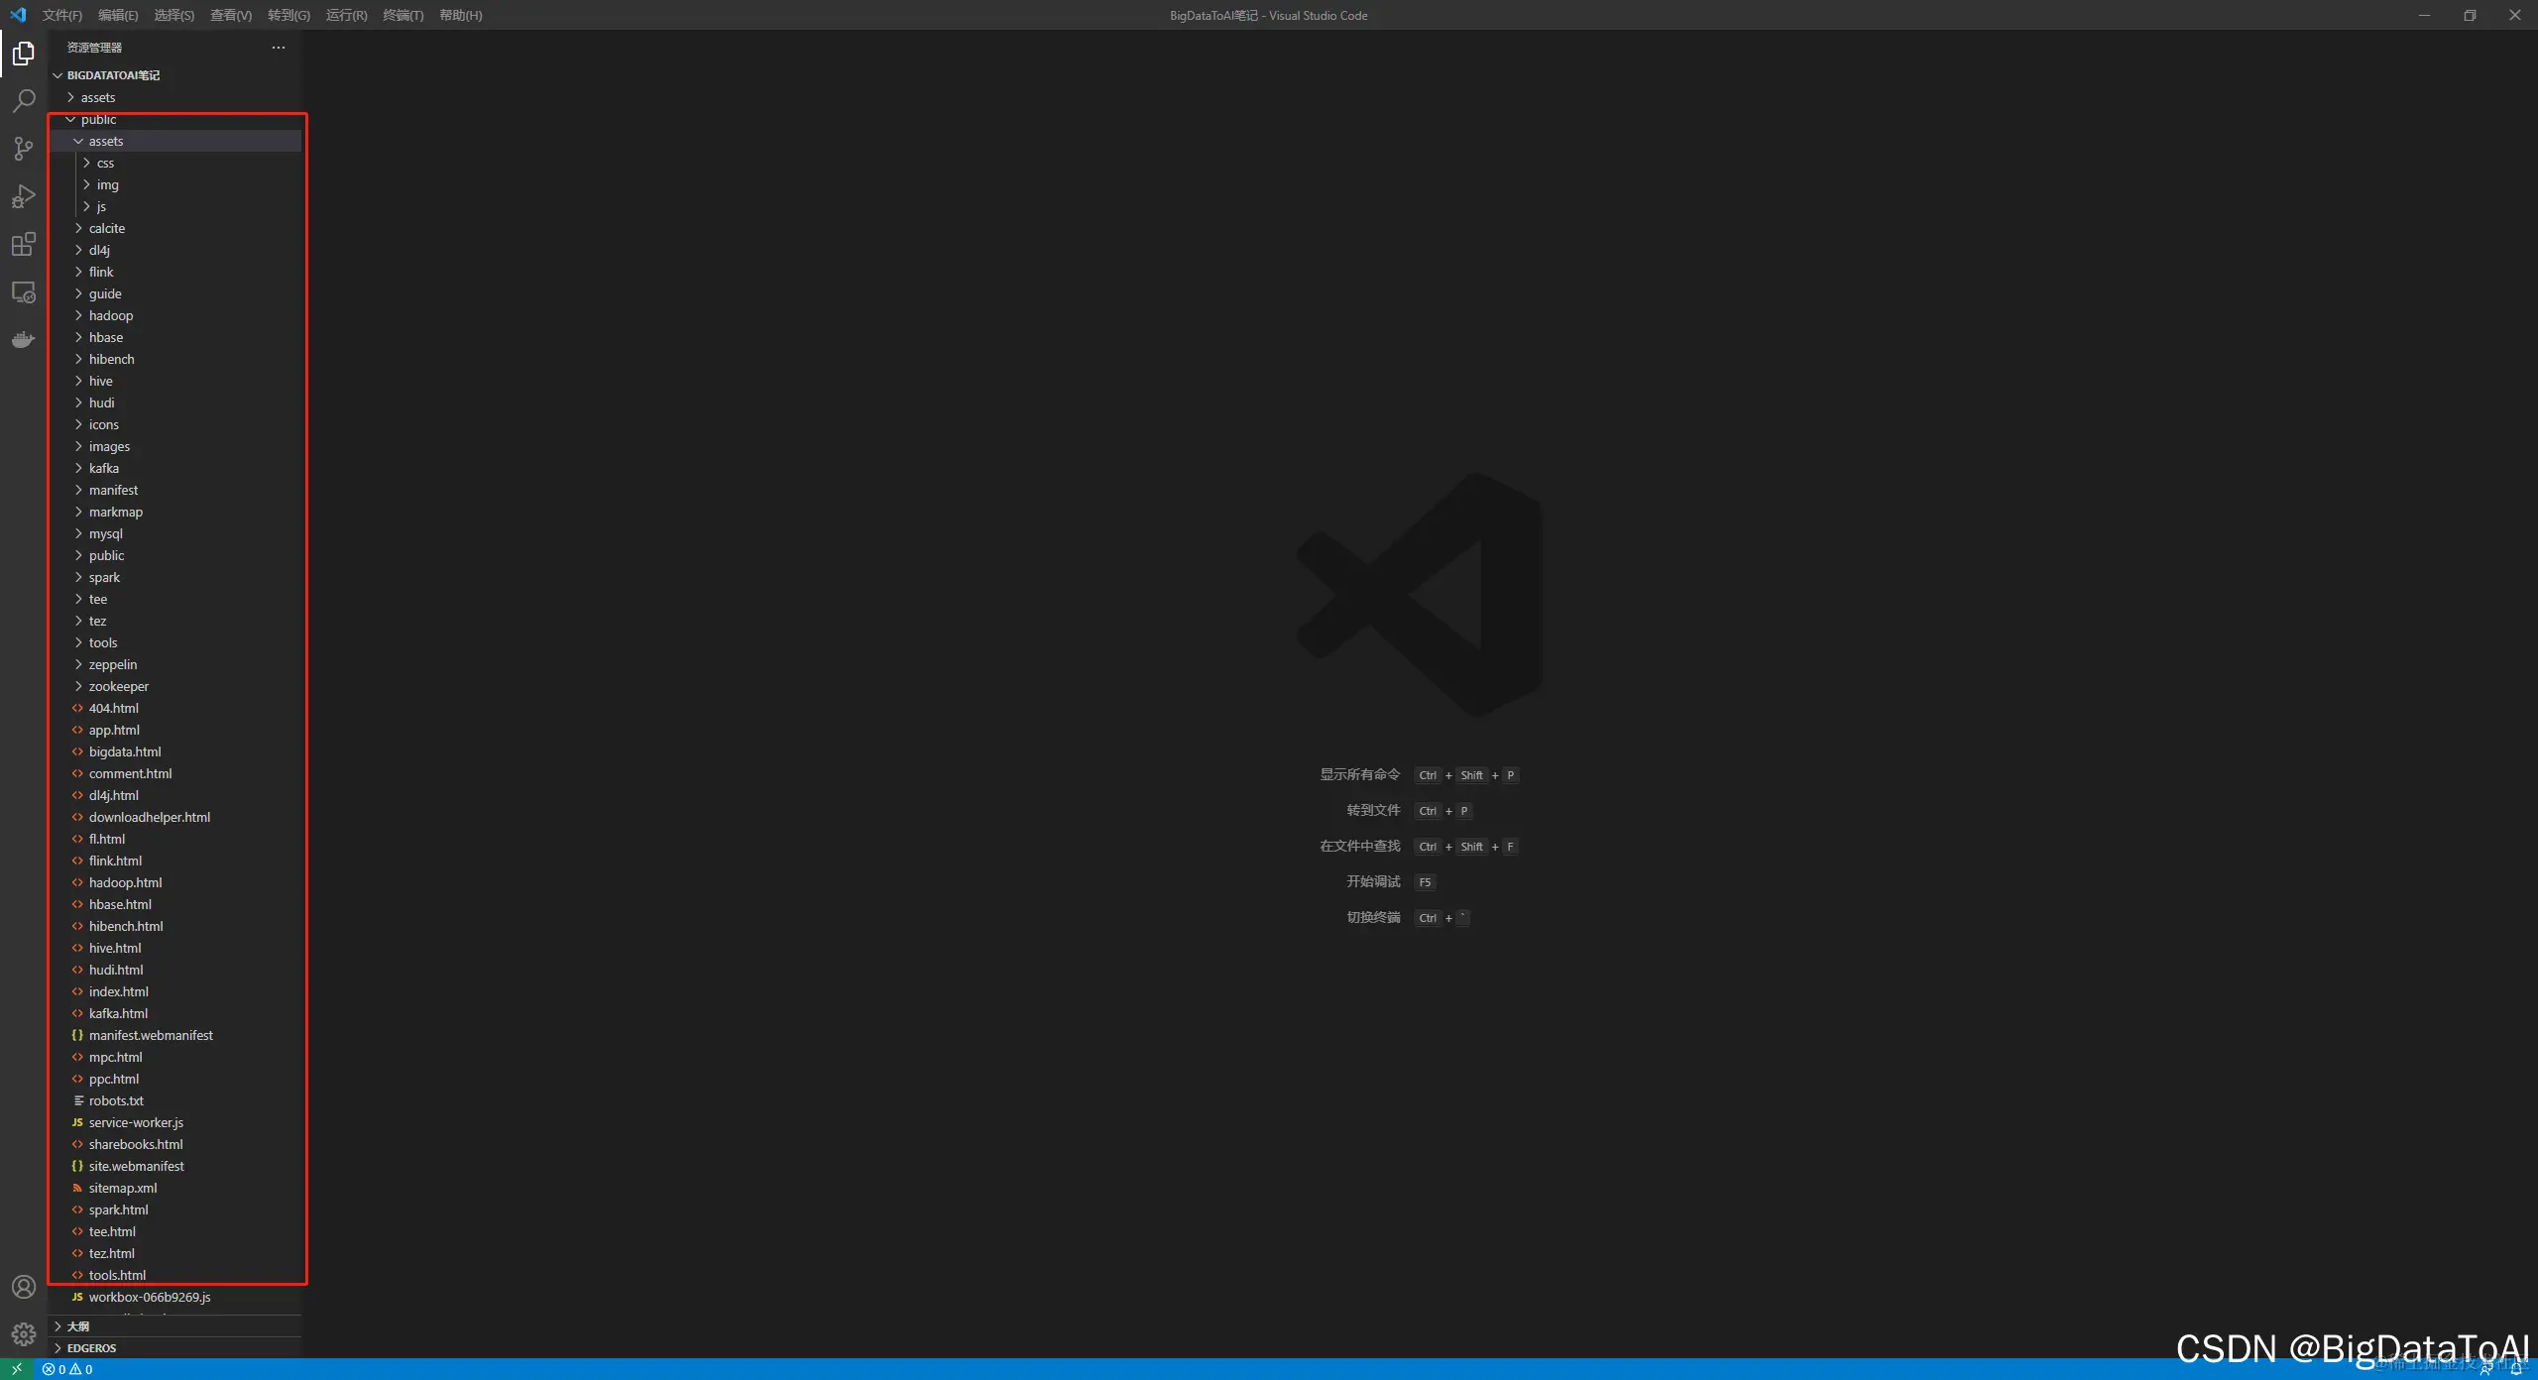Open the index.html file
The width and height of the screenshot is (2538, 1380).
point(118,991)
